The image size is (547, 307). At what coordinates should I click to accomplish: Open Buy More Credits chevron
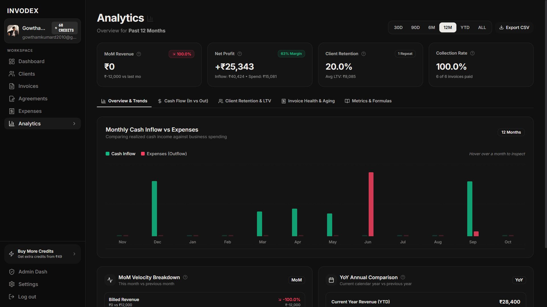point(74,254)
